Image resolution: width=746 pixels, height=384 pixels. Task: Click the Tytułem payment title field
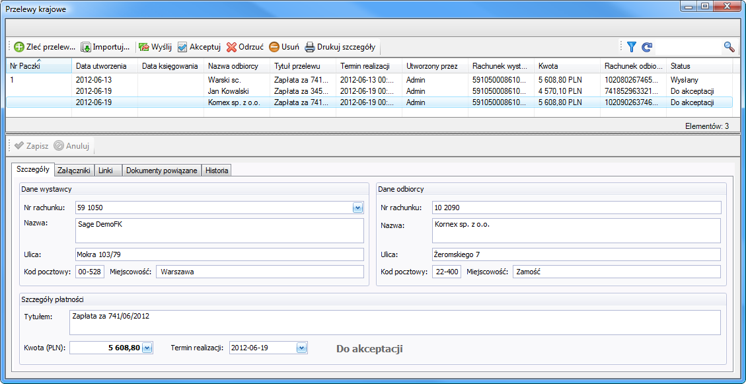click(394, 323)
